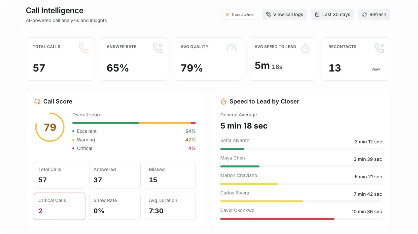Click the AI-powered call analysis and insights subtitle
Image resolution: width=418 pixels, height=234 pixels.
coord(66,20)
